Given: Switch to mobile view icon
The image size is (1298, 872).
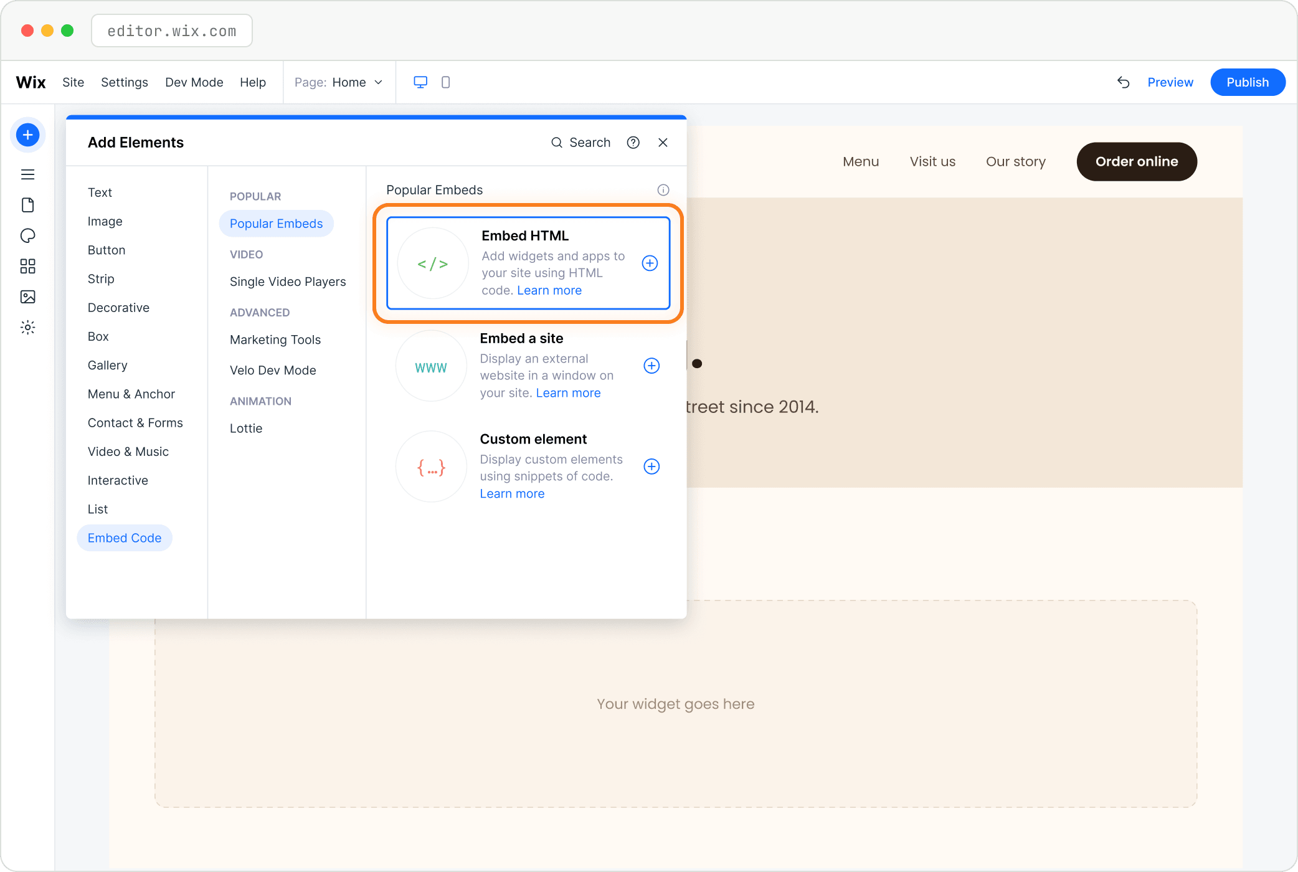Looking at the screenshot, I should tap(445, 82).
